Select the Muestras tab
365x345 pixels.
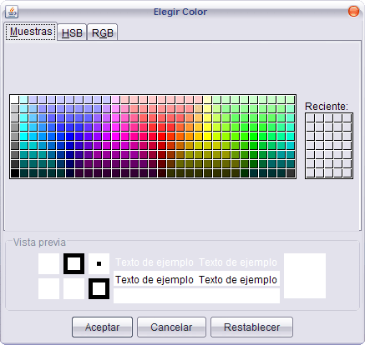coord(31,32)
